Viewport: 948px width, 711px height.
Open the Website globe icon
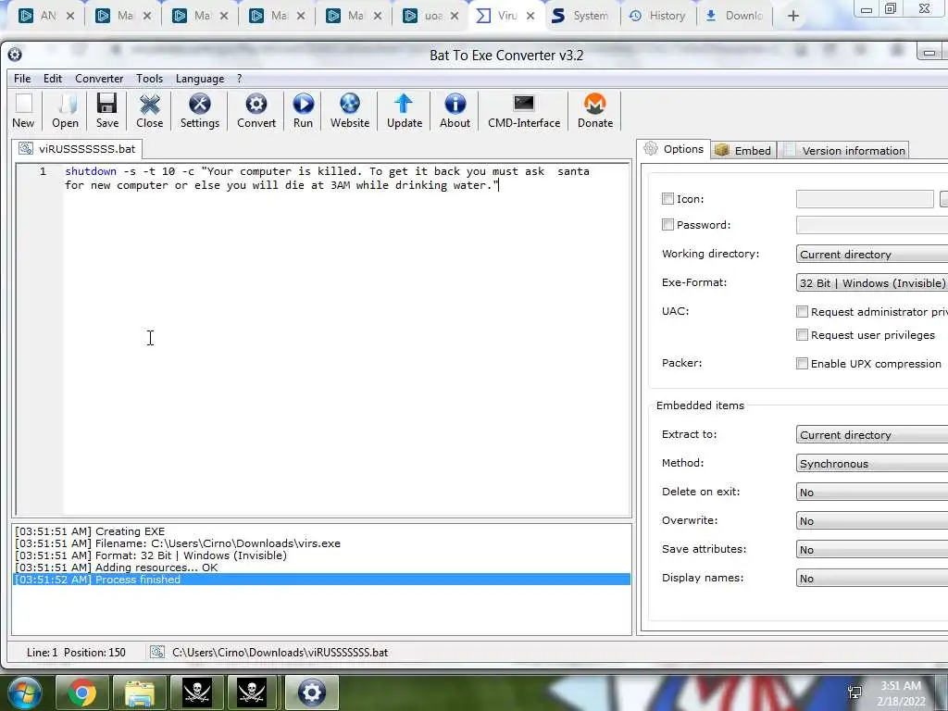point(349,111)
